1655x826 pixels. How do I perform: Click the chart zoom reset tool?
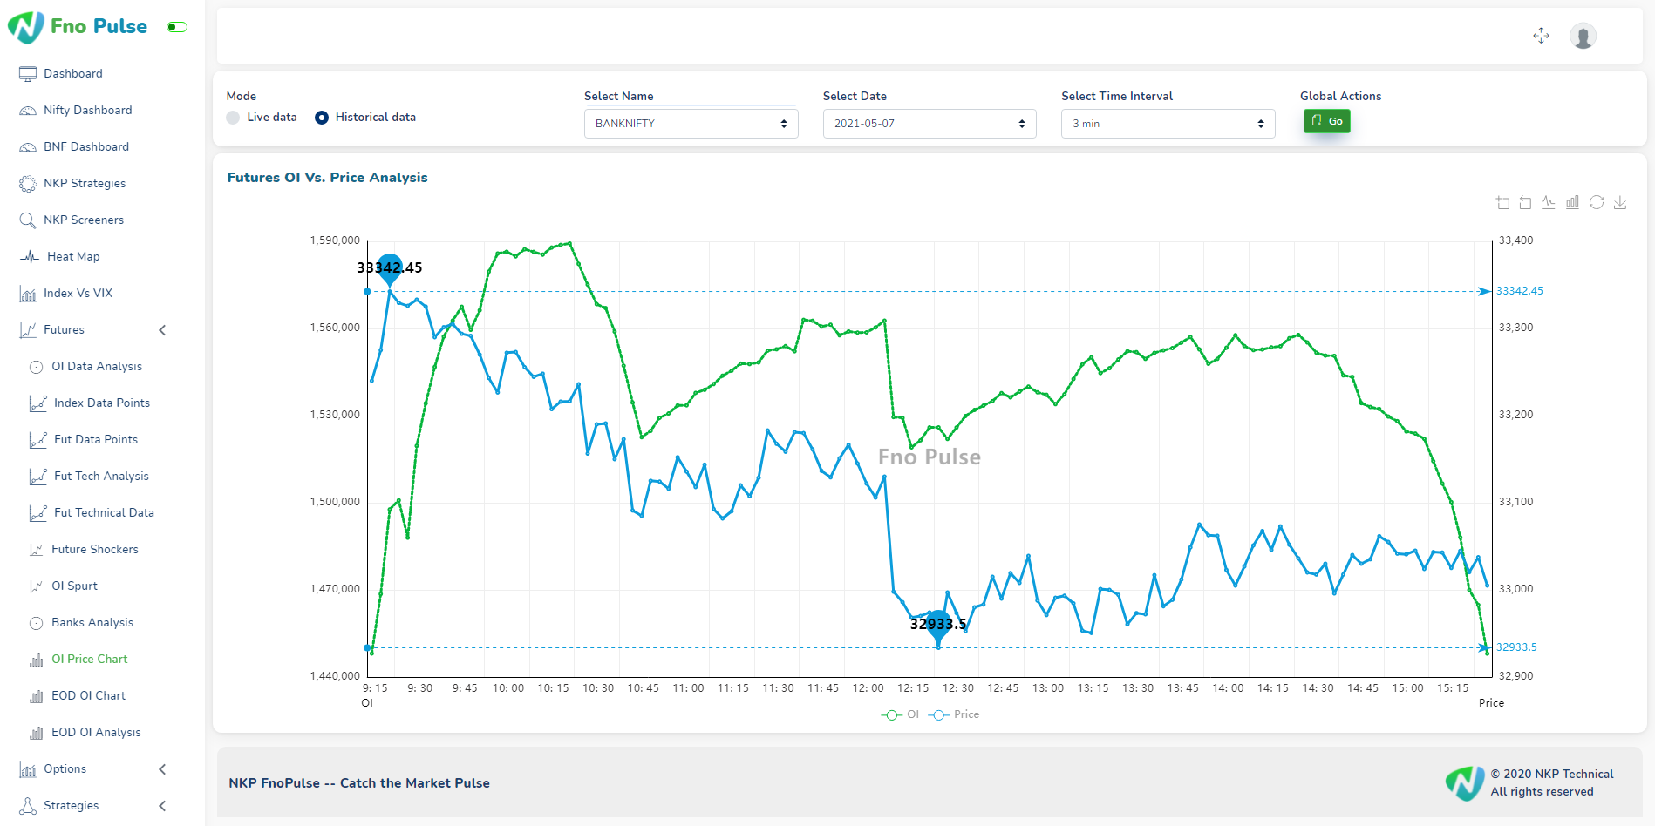(1525, 203)
